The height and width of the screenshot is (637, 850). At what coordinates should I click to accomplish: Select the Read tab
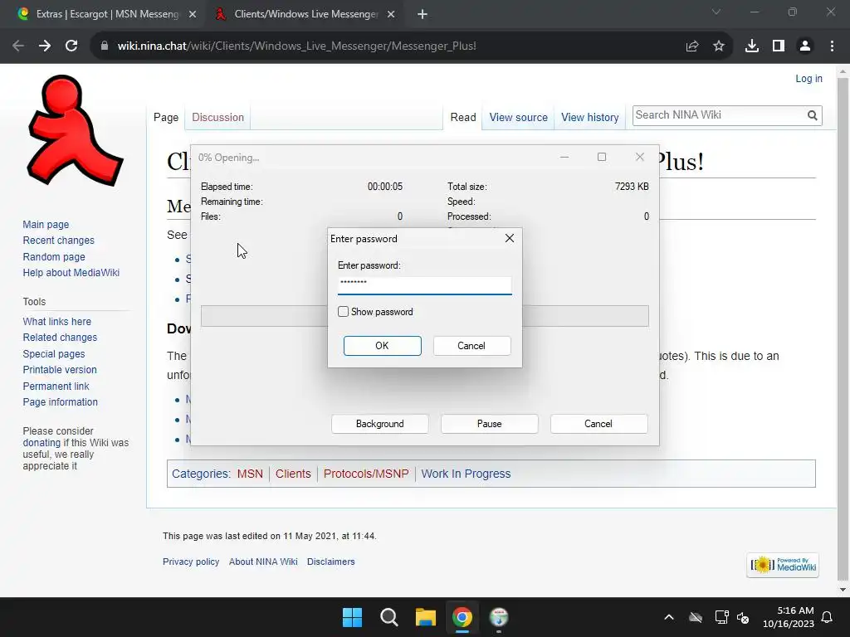point(463,118)
